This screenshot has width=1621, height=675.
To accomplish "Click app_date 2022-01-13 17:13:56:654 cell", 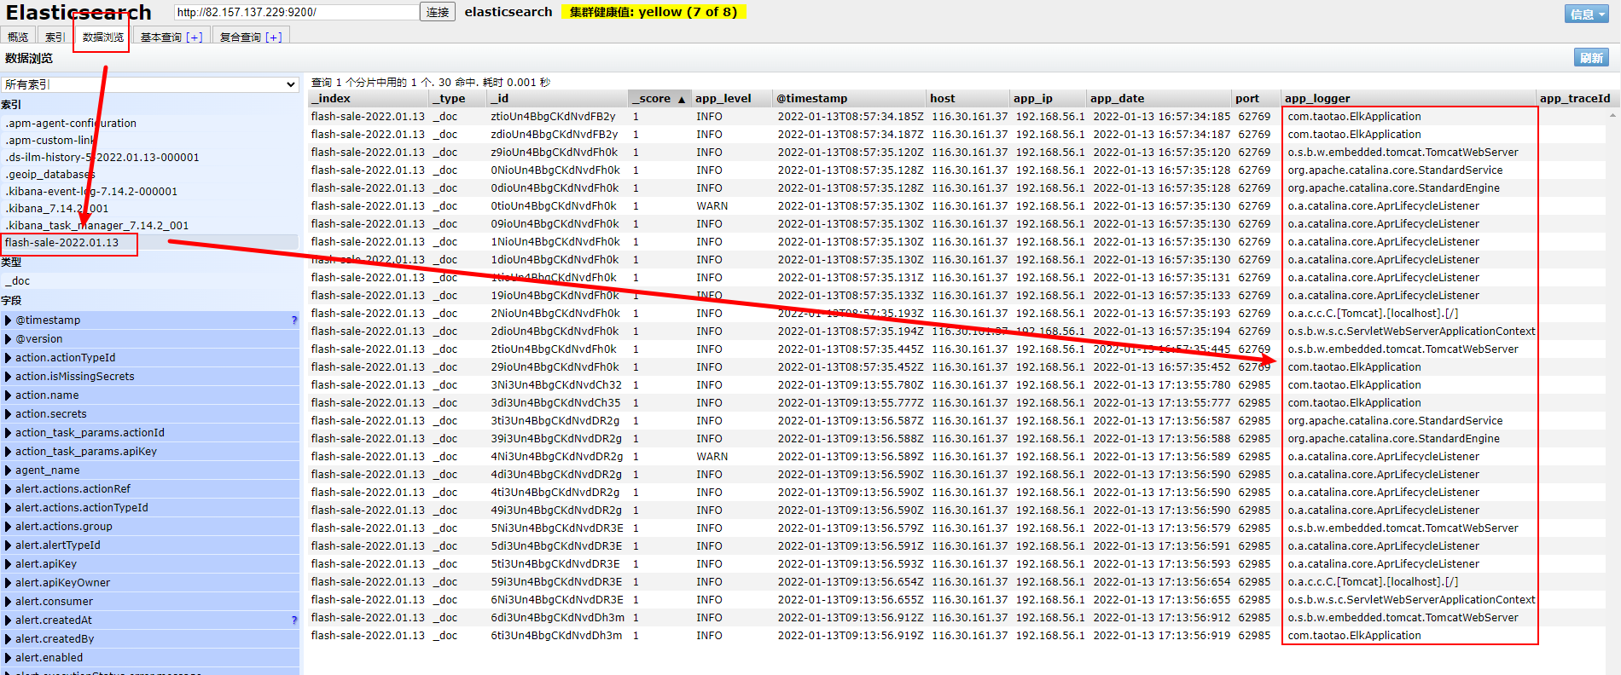I will (x=1161, y=582).
